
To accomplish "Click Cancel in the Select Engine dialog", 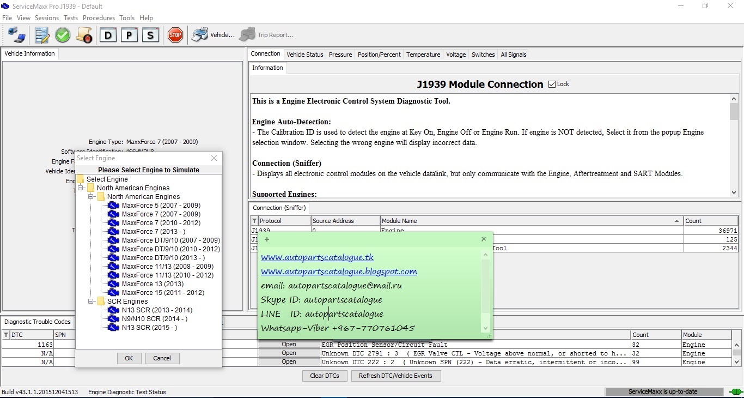I will click(x=162, y=358).
